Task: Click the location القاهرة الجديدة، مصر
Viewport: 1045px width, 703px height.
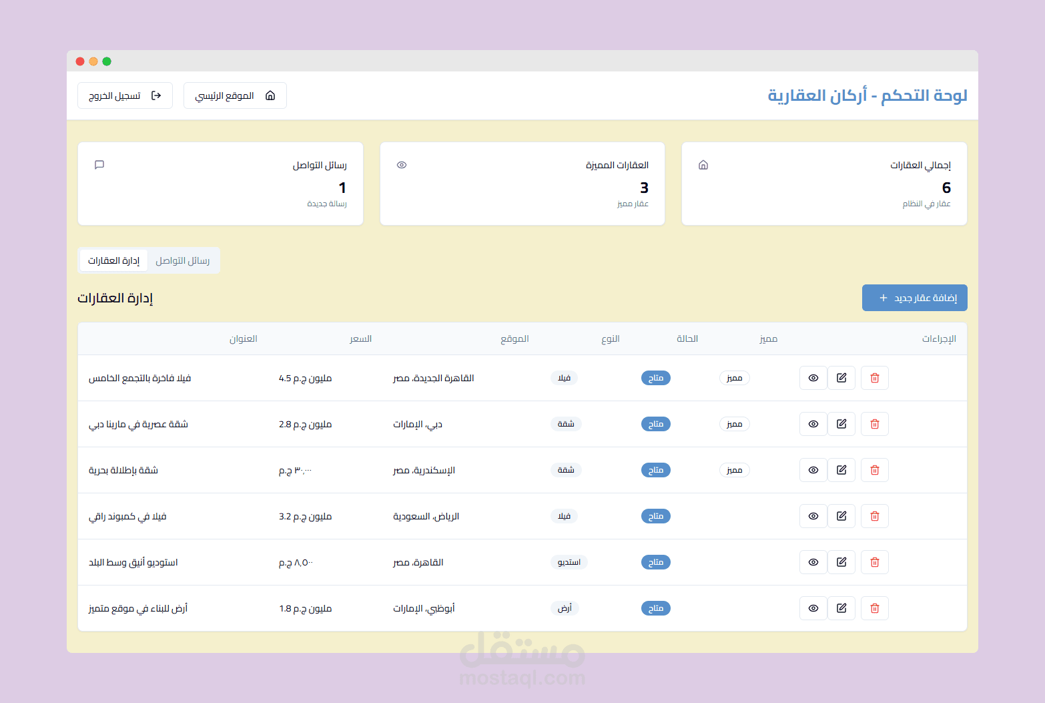Action: click(x=434, y=378)
